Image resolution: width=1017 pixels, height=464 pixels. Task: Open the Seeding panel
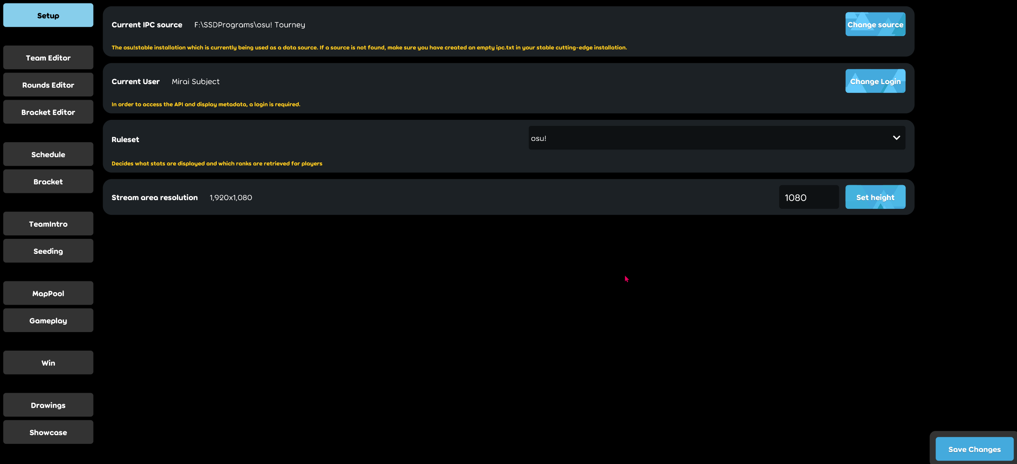tap(48, 250)
